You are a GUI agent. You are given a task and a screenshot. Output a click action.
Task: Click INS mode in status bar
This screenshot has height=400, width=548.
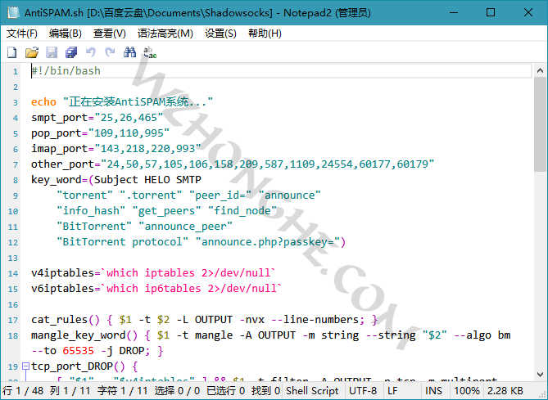pyautogui.click(x=433, y=390)
